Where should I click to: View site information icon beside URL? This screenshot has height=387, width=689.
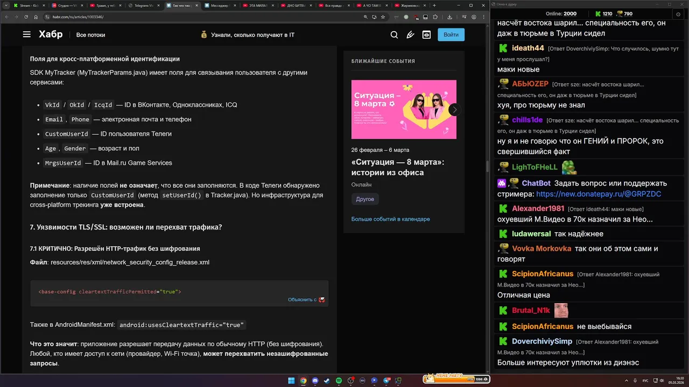(47, 17)
